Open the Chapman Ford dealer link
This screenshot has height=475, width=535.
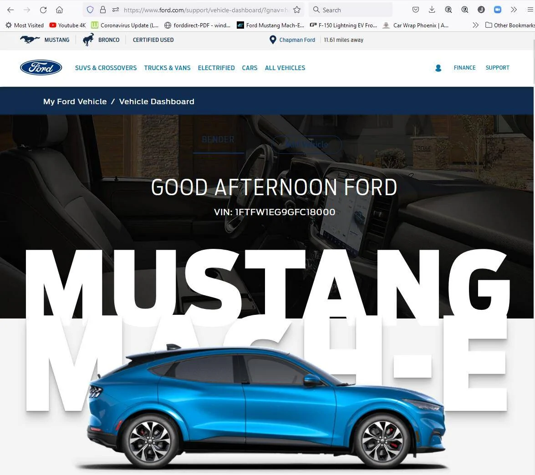(297, 40)
